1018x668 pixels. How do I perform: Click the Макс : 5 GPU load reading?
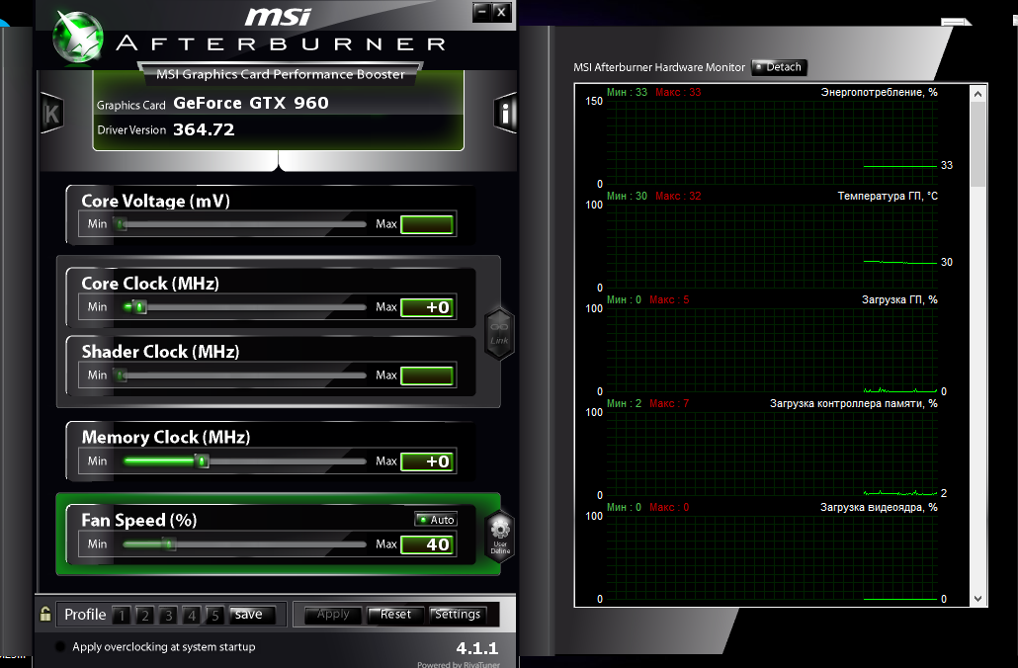pos(669,300)
